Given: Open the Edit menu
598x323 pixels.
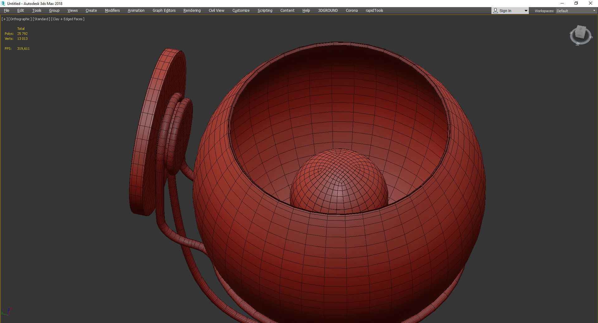Looking at the screenshot, I should coord(21,11).
